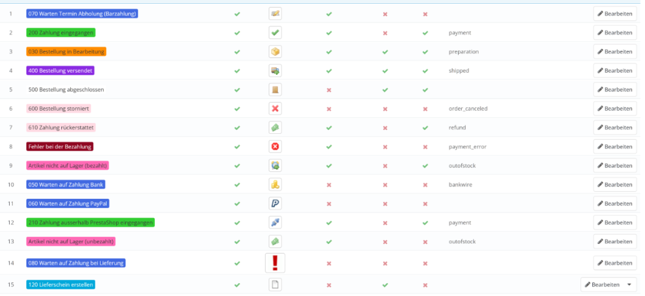This screenshot has width=645, height=296.
Task: Toggle the green check in Warten auf Zahlung Bank row
Action: [x=237, y=185]
